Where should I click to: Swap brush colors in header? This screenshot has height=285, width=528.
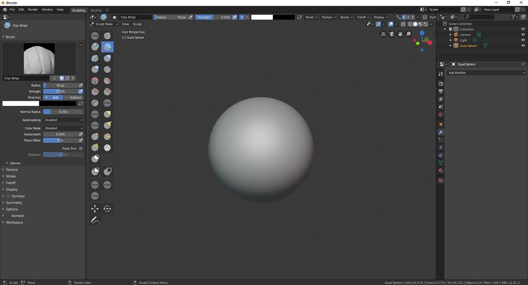pyautogui.click(x=299, y=17)
